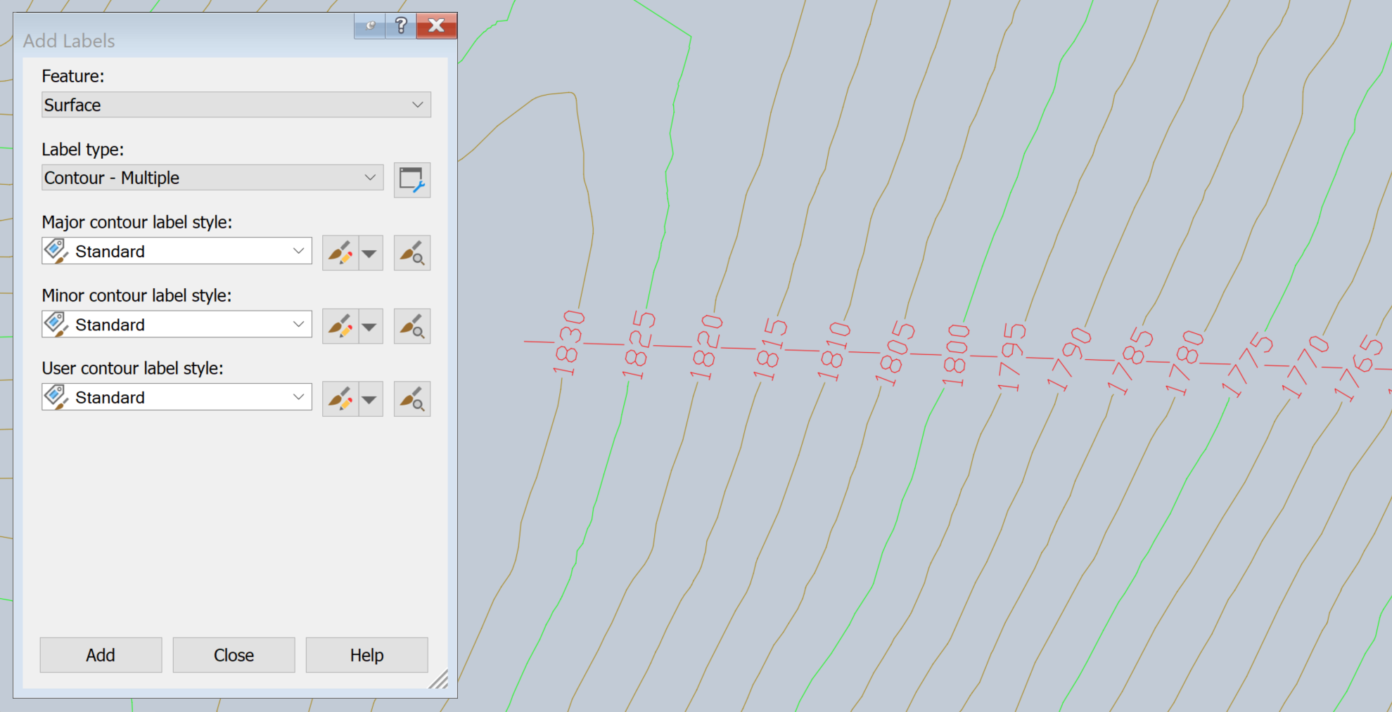Expand the Minor contour style Standard list
Screen dimensions: 1392x712
[x=298, y=324]
